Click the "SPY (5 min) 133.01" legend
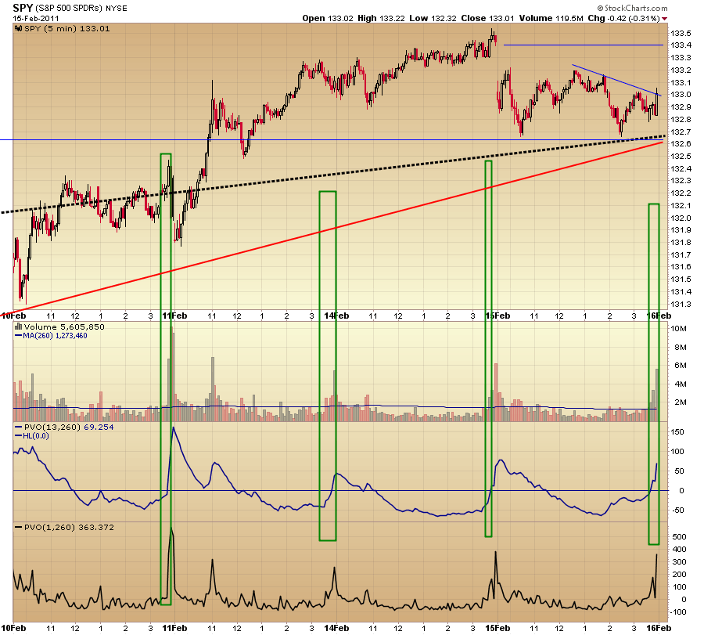This screenshot has height=635, width=704. tap(66, 28)
